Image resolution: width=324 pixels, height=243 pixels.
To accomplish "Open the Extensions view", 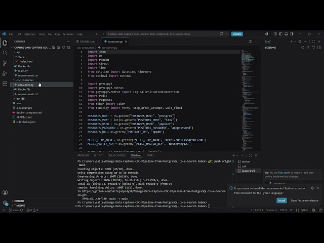I will tap(5, 84).
